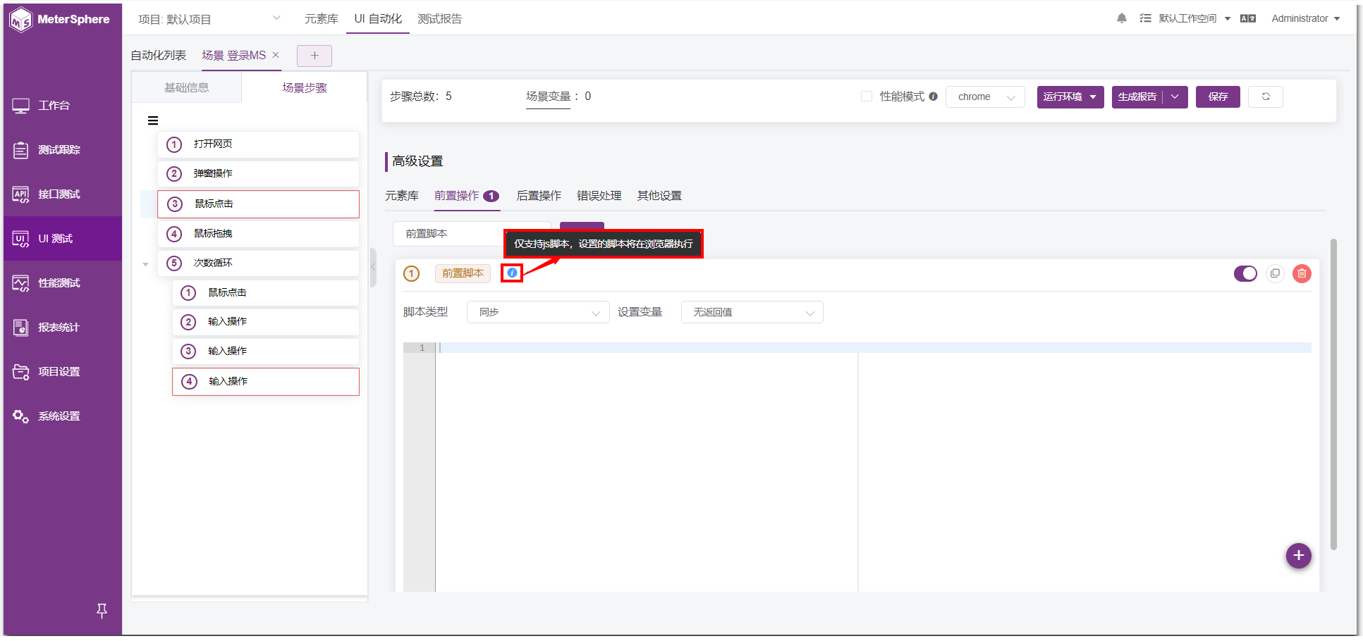Click the 生成报告 button

1137,97
